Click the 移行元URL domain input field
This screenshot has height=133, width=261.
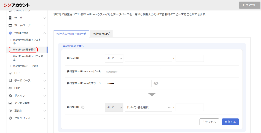tap(148, 58)
